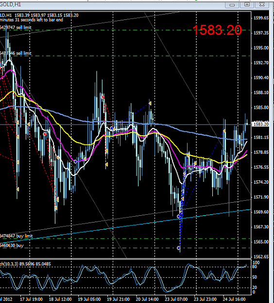This screenshot has width=274, height=303.
Task: Click the red trade marker near 1588.10 peak
Action: pyautogui.click(x=103, y=97)
